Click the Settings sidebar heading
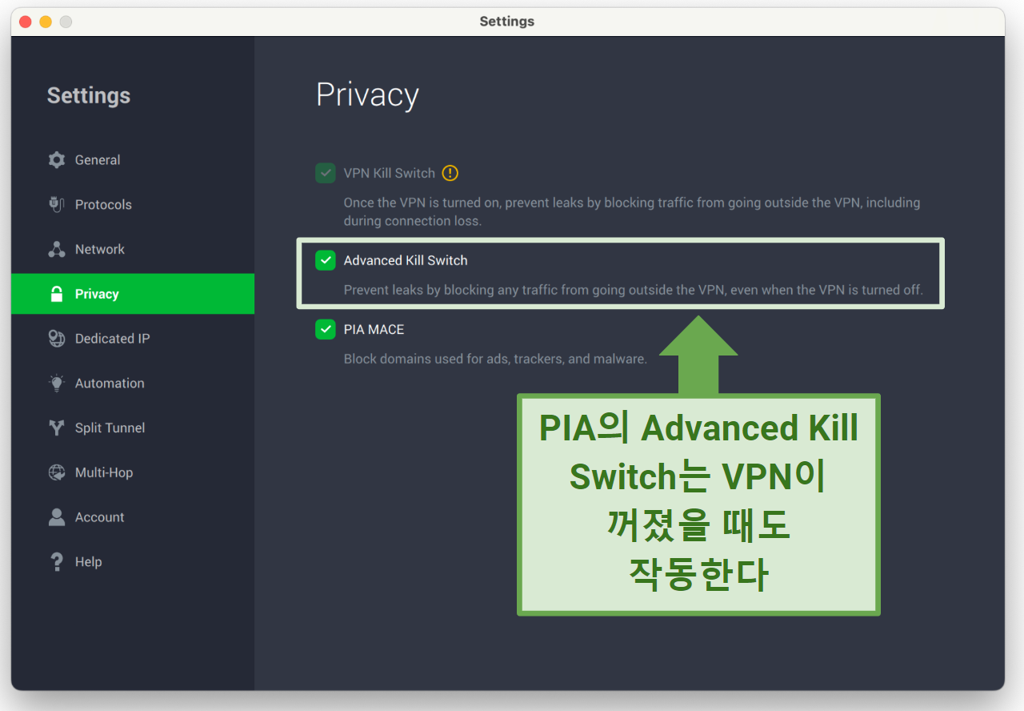 point(89,96)
